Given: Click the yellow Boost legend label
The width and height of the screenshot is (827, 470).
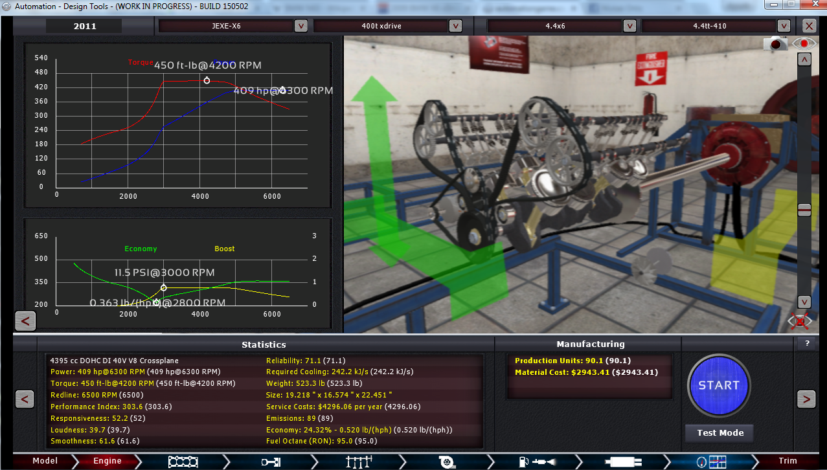Looking at the screenshot, I should [225, 249].
